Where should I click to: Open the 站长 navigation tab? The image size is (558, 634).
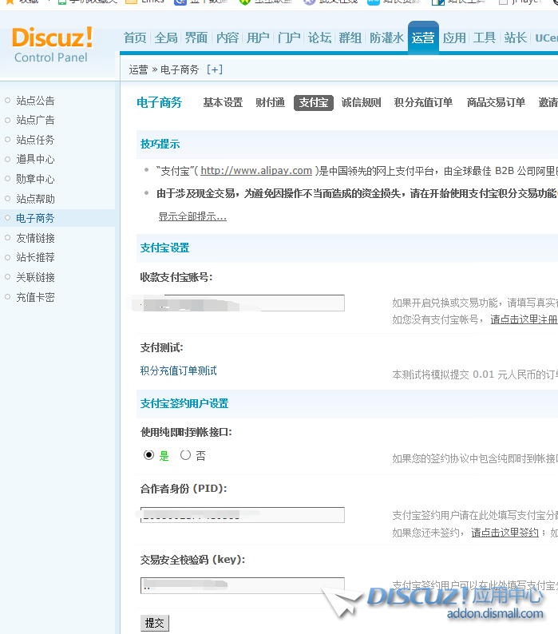coord(516,38)
